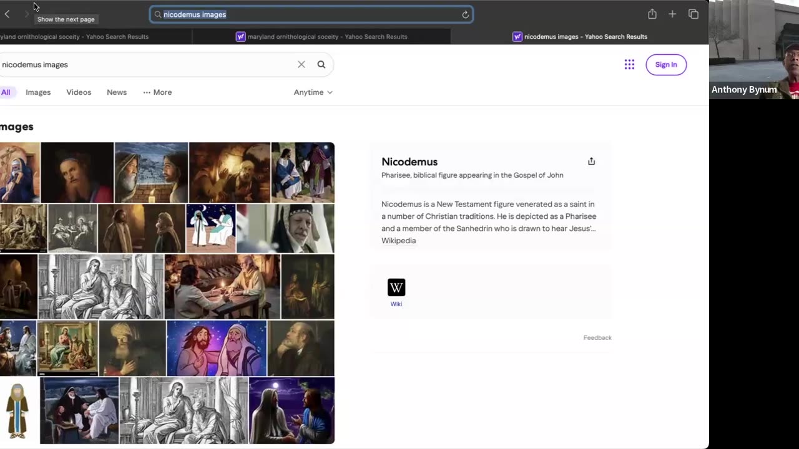This screenshot has width=799, height=449.
Task: Open the browser share icon in toolbar
Action: pyautogui.click(x=652, y=14)
